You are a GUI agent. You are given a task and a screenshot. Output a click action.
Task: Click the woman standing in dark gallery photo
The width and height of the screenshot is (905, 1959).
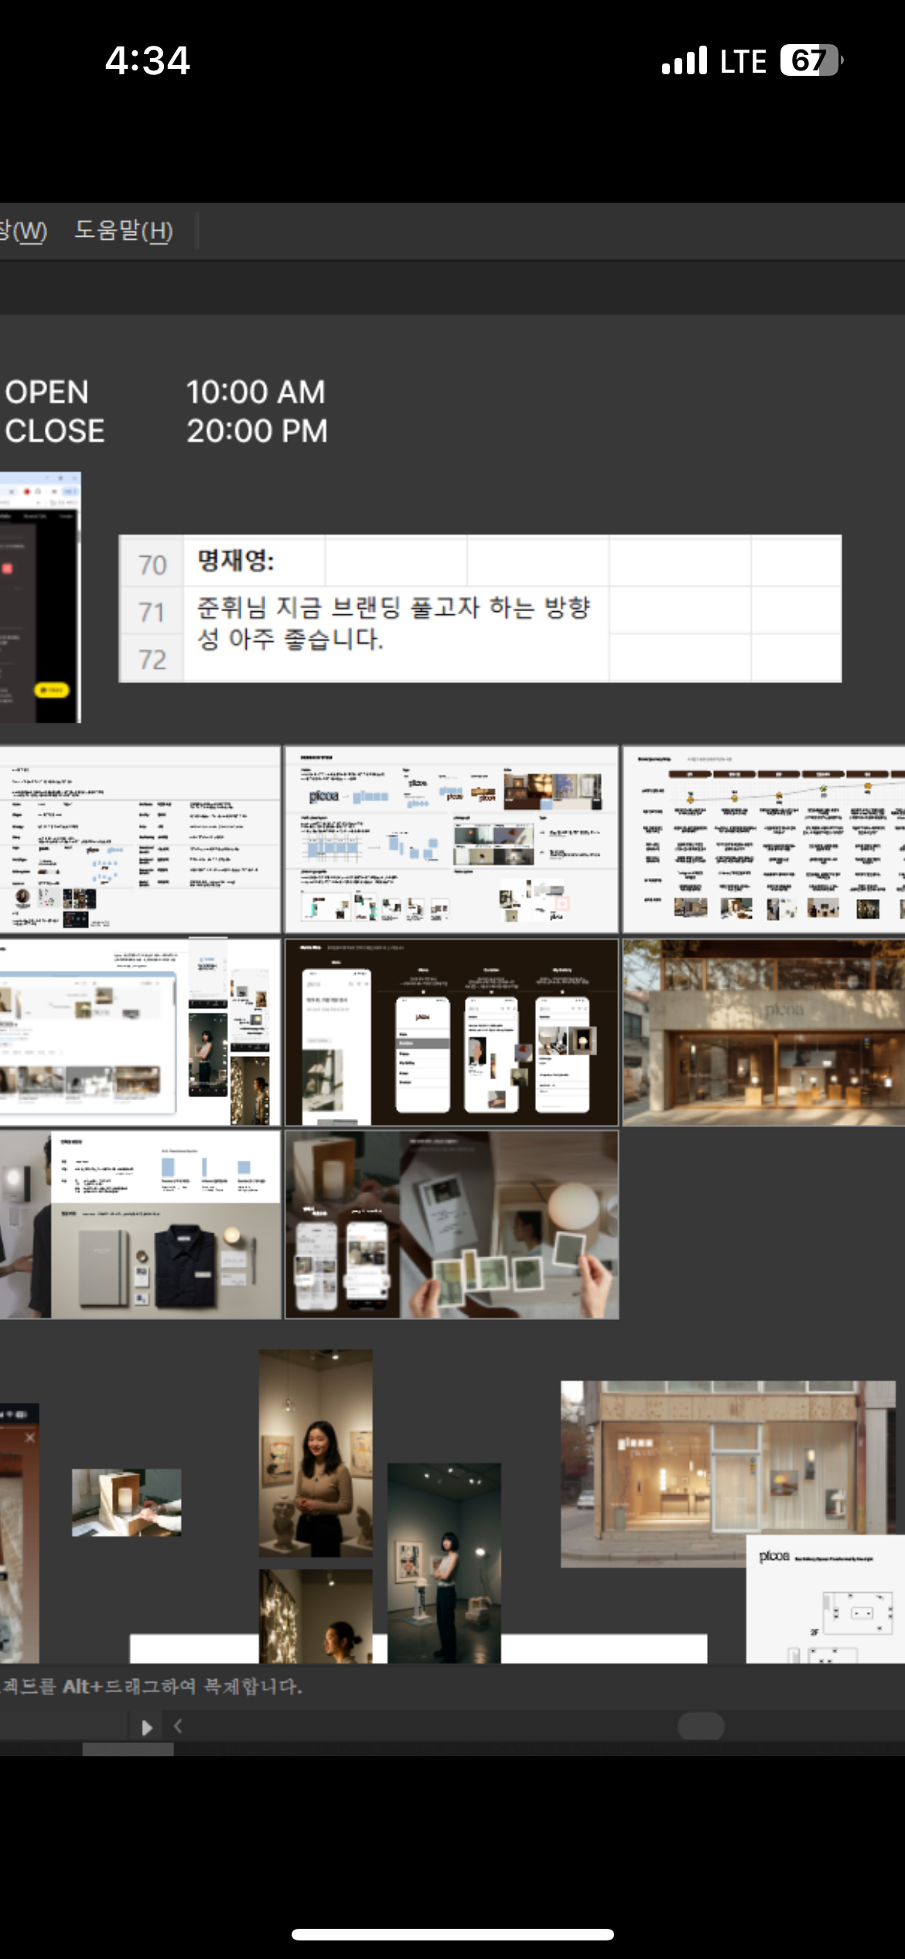pyautogui.click(x=444, y=1563)
